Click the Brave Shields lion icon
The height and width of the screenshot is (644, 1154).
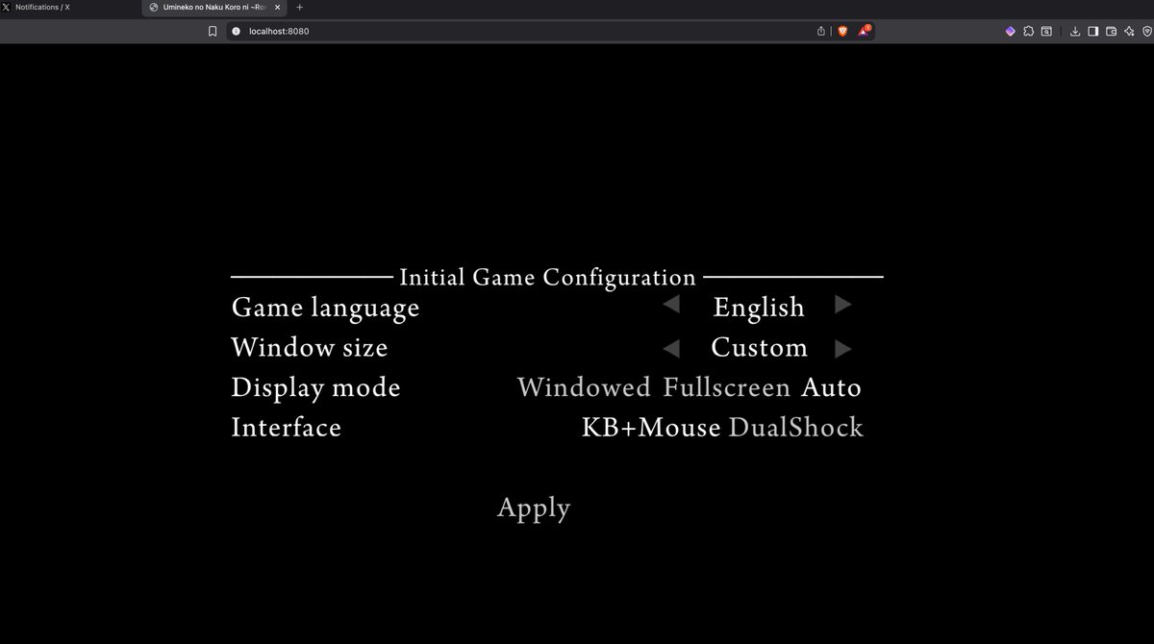coord(842,31)
